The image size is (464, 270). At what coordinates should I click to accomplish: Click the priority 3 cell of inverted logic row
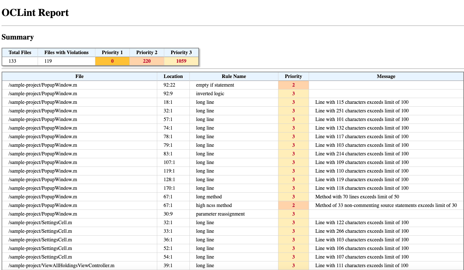tap(293, 94)
